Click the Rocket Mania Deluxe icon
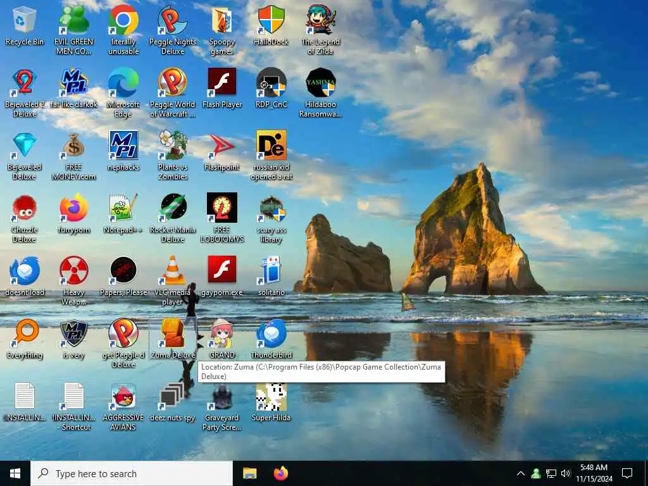The image size is (648, 486). click(x=173, y=218)
